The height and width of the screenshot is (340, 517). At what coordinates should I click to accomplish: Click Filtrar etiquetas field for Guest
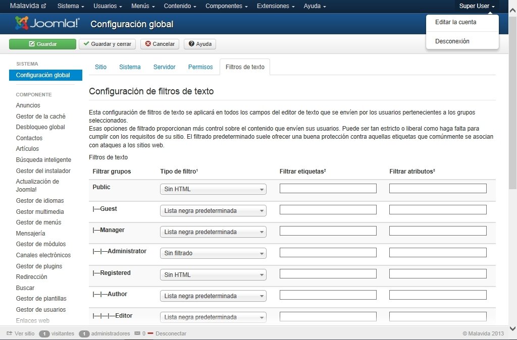(x=328, y=209)
